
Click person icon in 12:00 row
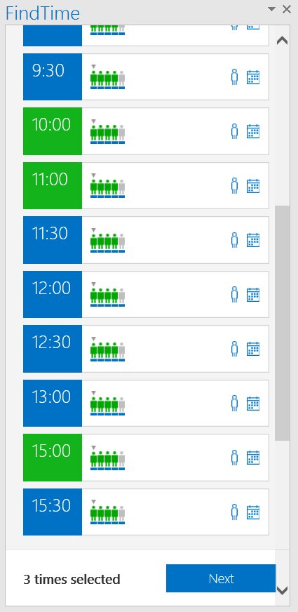tap(234, 294)
